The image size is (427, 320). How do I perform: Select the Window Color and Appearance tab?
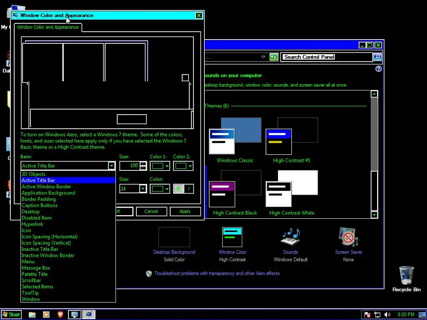(48, 27)
